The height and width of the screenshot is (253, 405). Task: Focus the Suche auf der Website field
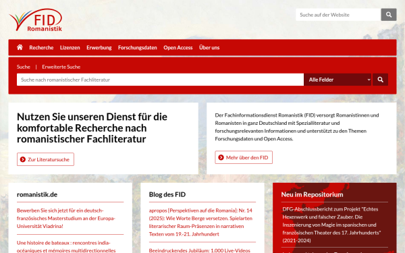pyautogui.click(x=338, y=15)
